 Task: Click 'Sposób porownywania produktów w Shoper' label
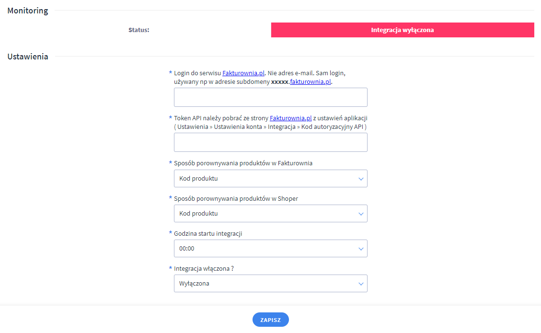pyautogui.click(x=236, y=198)
